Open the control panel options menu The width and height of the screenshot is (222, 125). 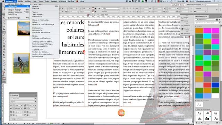[221, 10]
